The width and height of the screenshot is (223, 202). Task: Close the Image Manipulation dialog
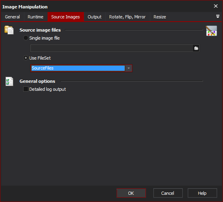[216, 6]
